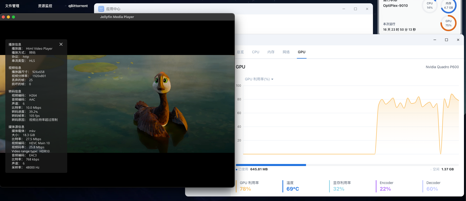The height and width of the screenshot is (201, 466).
Task: Click the 视频编码 H264 row
Action: pyautogui.click(x=24, y=96)
